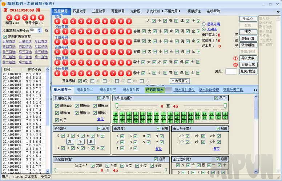Select red ball 5 in 杀号 row
282x181 pixels.
97,21
